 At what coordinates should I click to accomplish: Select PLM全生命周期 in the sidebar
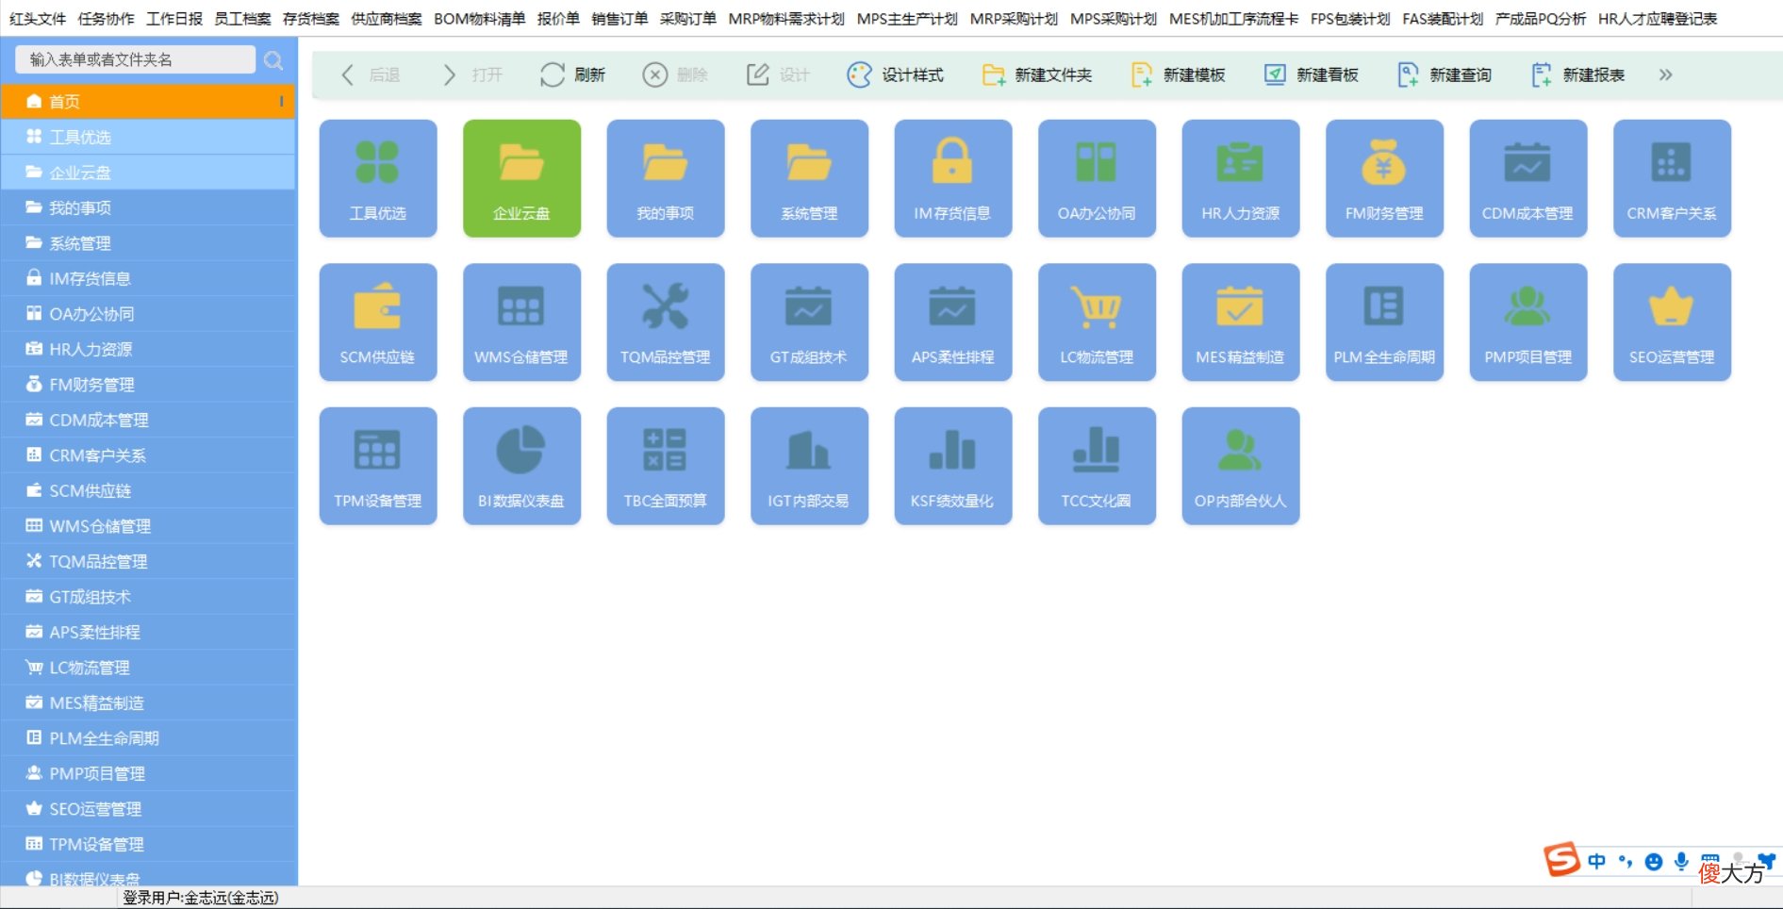(148, 738)
